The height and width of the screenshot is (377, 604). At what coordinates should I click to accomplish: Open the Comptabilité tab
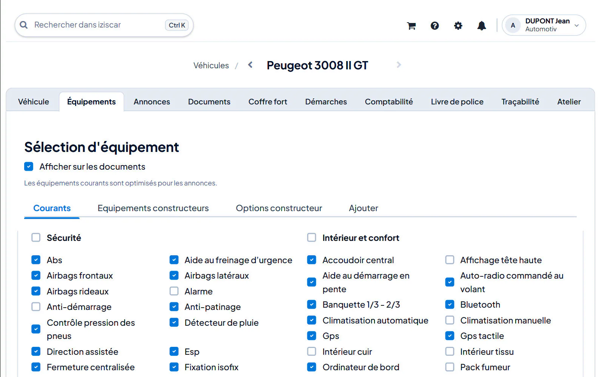click(x=389, y=102)
